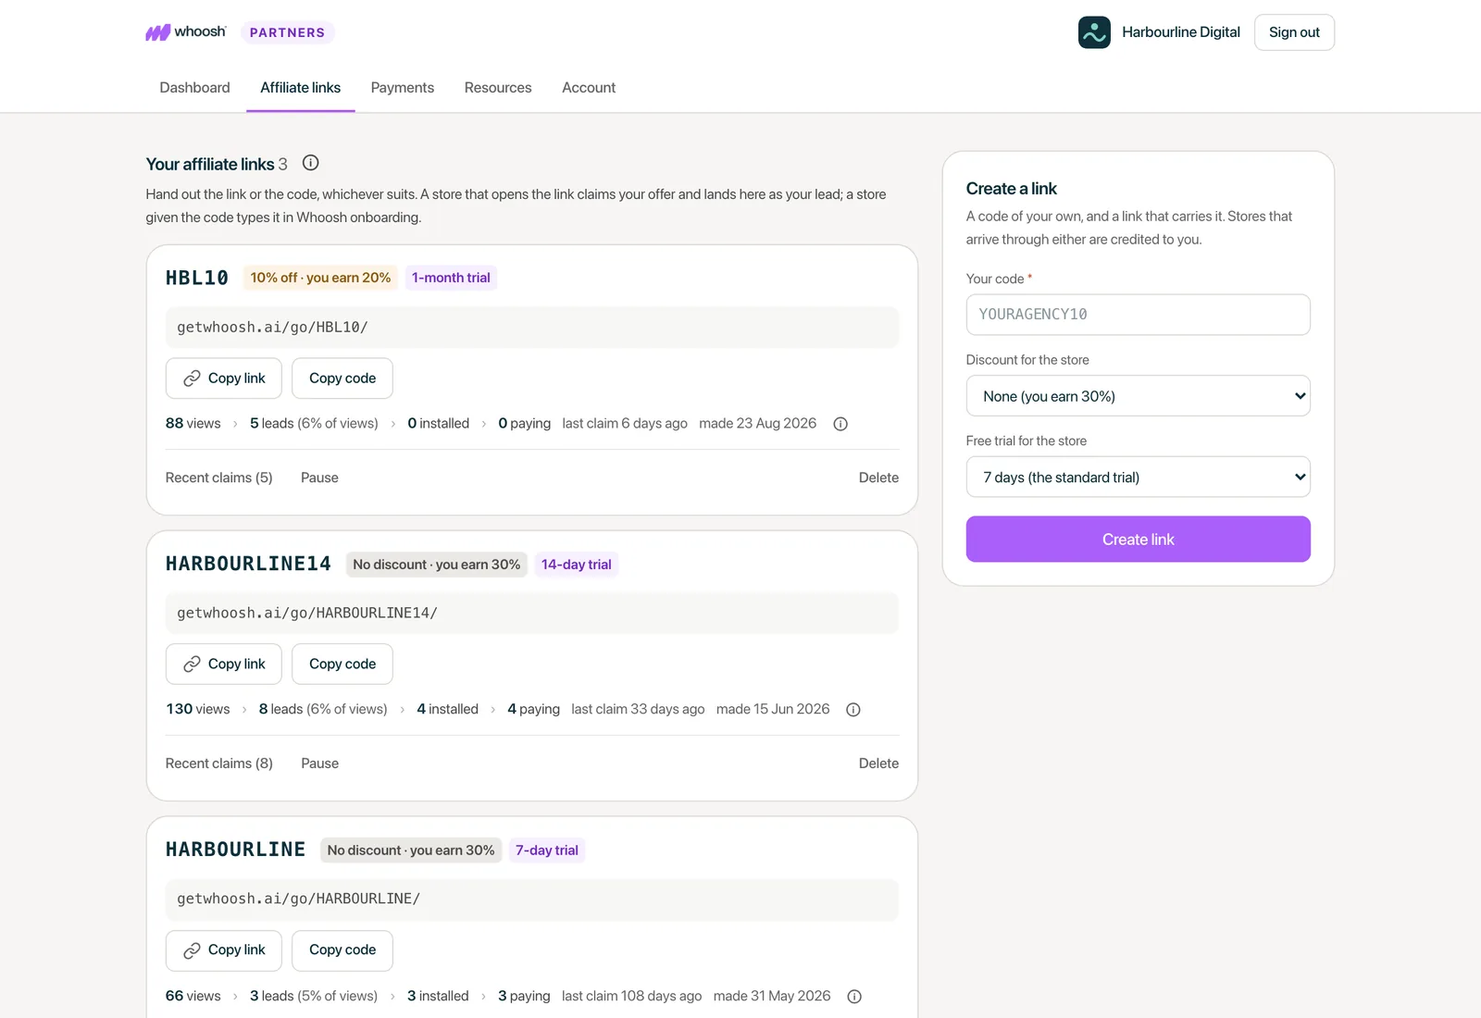Open Free trial for the store dropdown
Screen dimensions: 1481x1018
tap(1138, 478)
